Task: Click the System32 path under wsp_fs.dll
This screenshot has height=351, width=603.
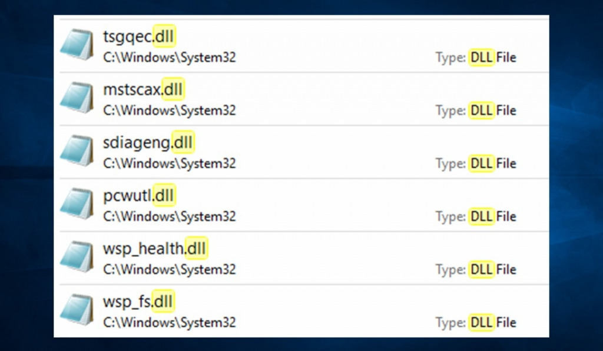Action: click(169, 322)
